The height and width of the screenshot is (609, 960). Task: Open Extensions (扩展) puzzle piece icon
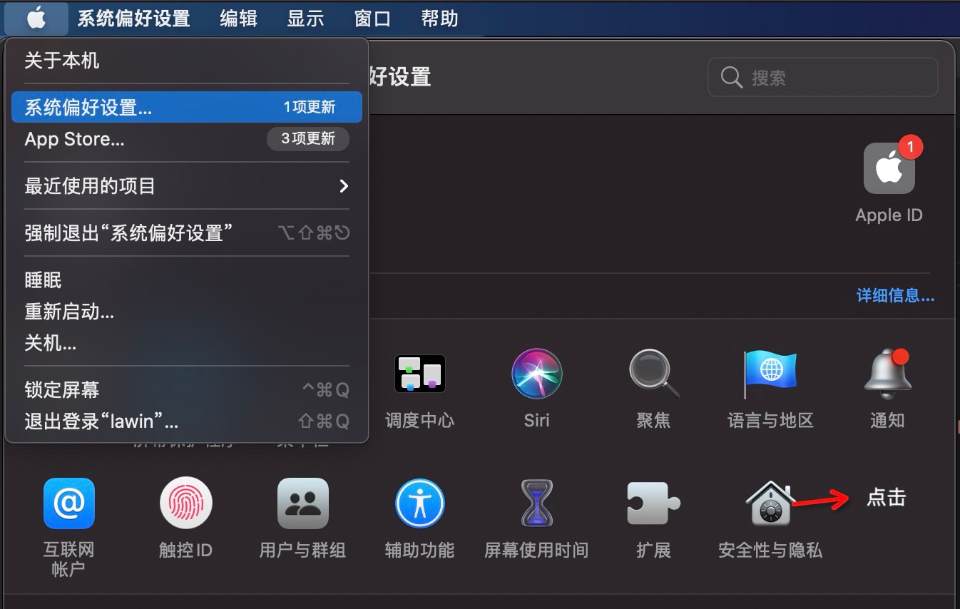(653, 503)
